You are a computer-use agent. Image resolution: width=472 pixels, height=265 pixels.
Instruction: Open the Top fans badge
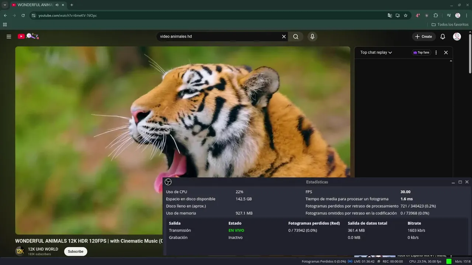click(x=421, y=53)
